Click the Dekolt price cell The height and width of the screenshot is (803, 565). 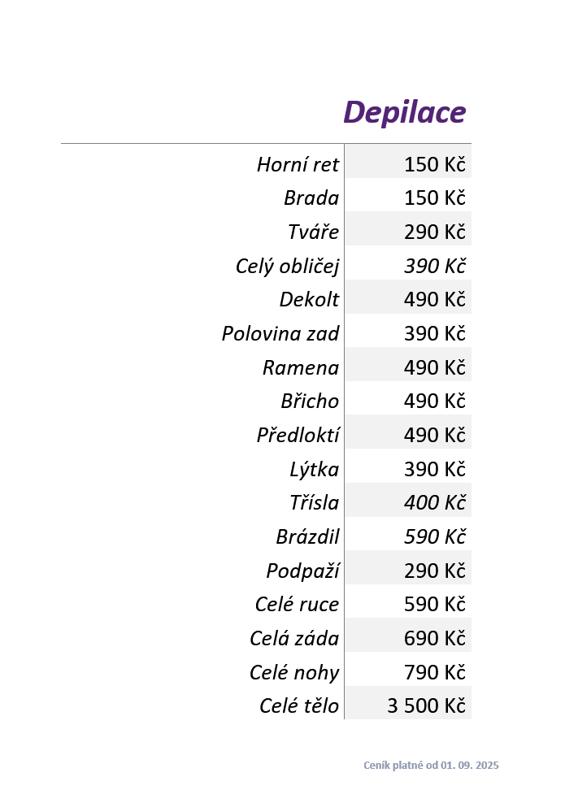click(x=434, y=300)
